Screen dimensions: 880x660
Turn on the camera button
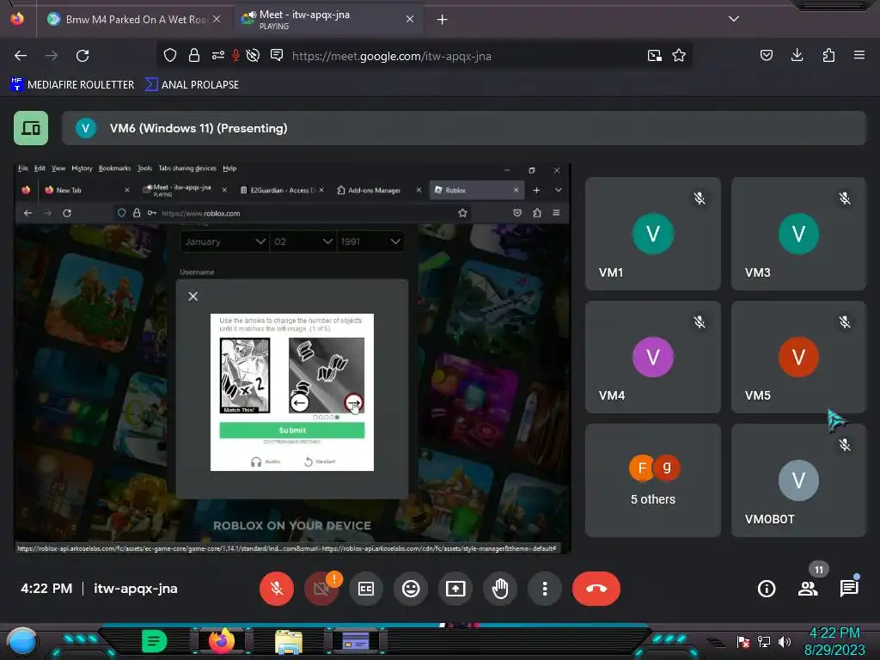tap(321, 589)
